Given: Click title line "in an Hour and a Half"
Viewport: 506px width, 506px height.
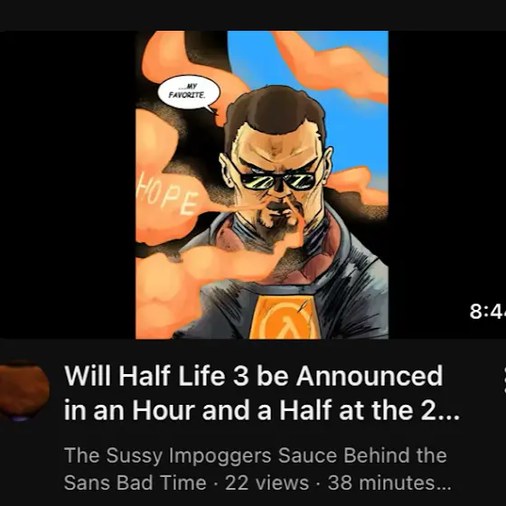Looking at the screenshot, I should click(x=198, y=410).
